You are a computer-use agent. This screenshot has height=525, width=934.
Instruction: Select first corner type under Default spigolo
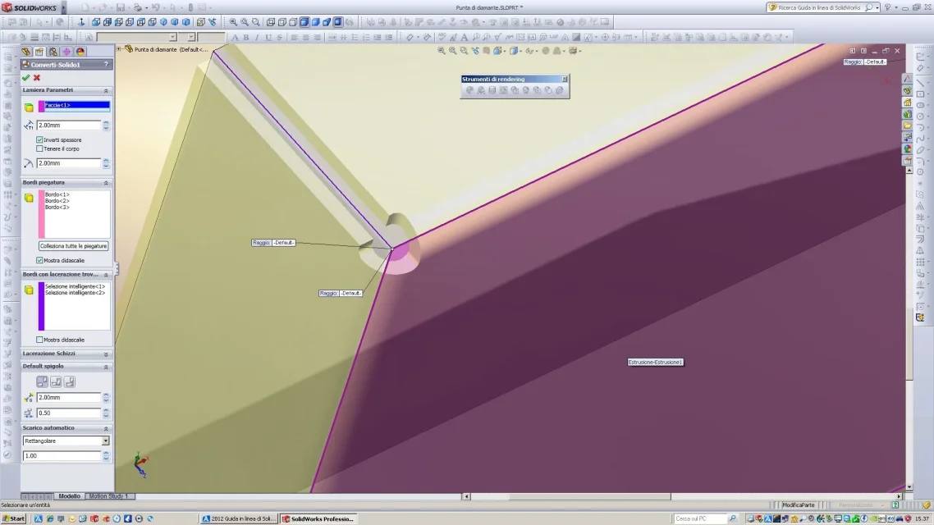43,381
